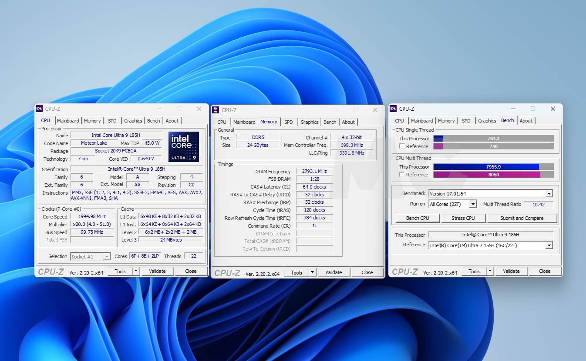
Task: Minimize the CPU-Z window showing processor info
Action: (x=158, y=109)
